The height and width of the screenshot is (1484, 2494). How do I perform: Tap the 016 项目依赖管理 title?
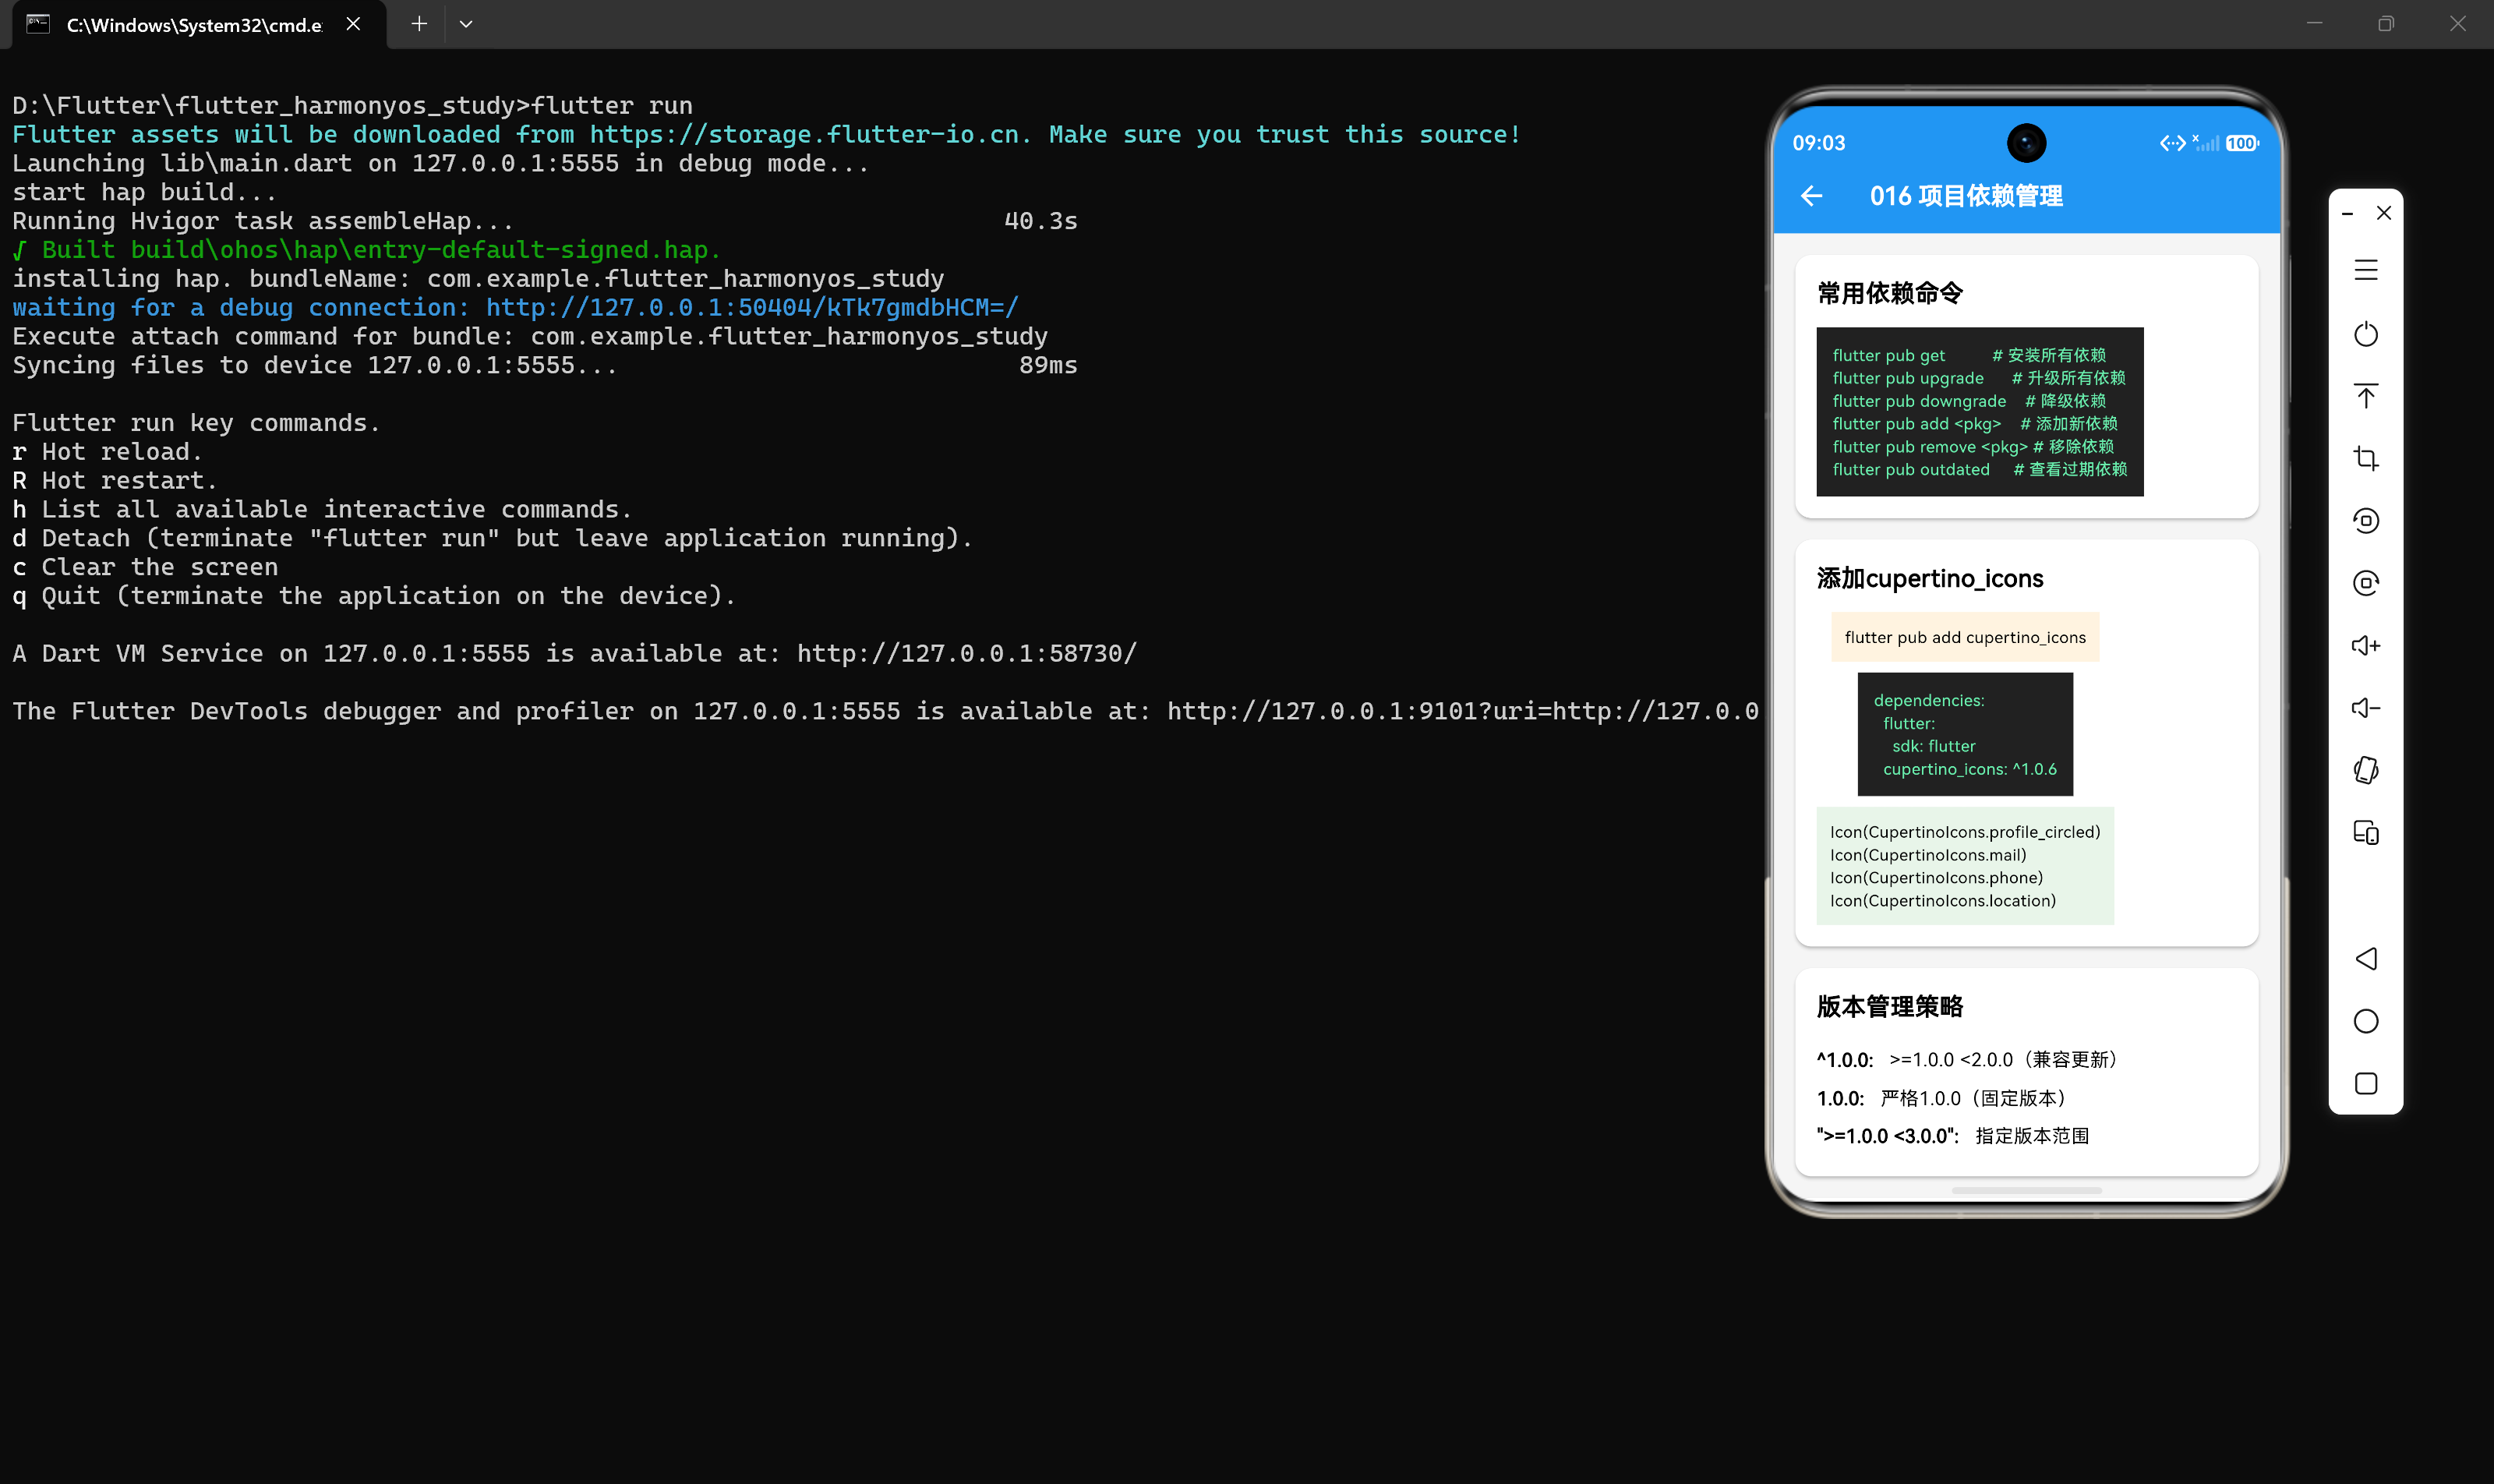coord(1966,196)
